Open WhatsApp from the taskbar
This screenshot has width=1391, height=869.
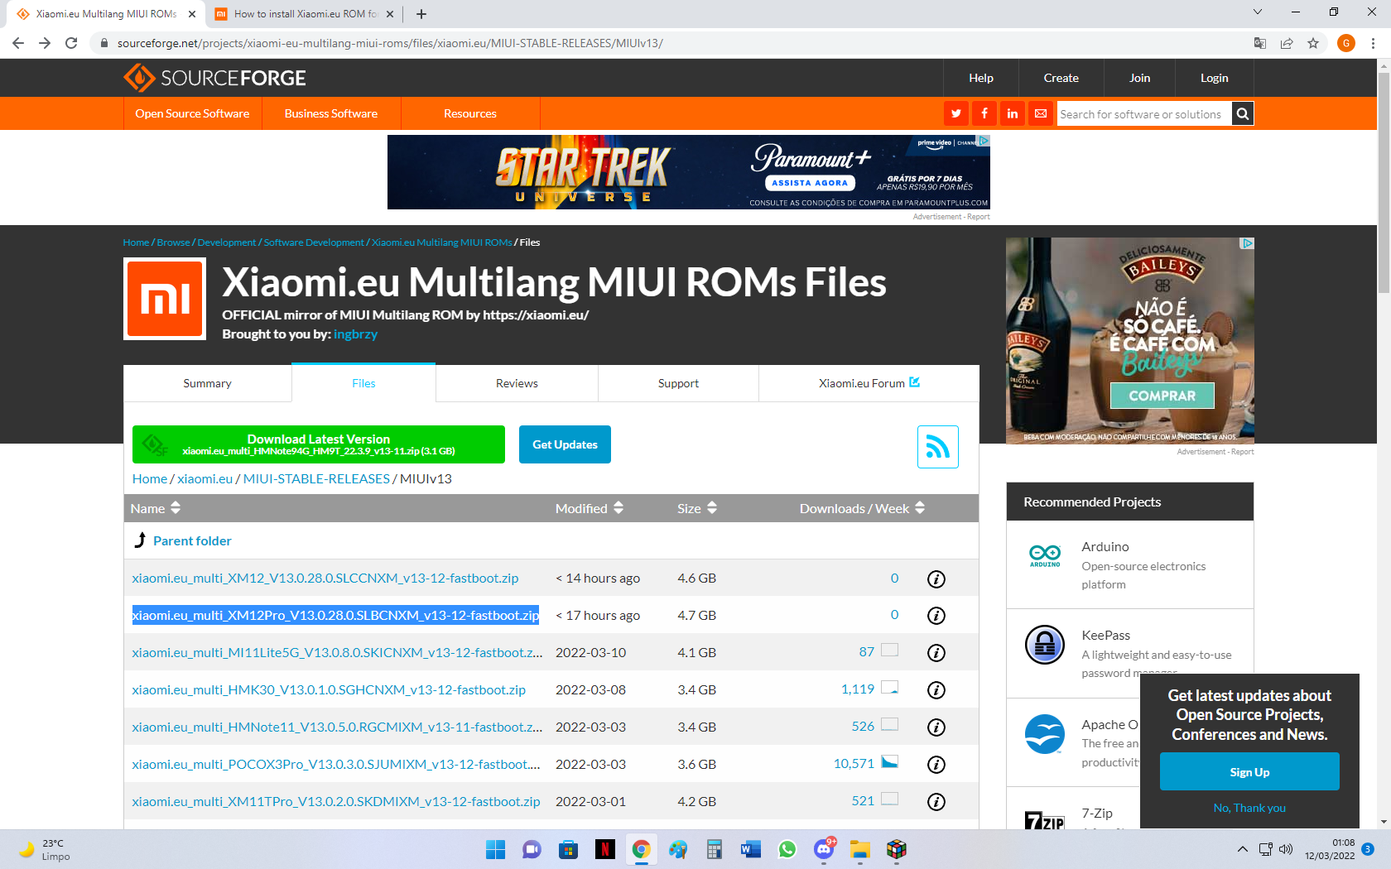[787, 849]
